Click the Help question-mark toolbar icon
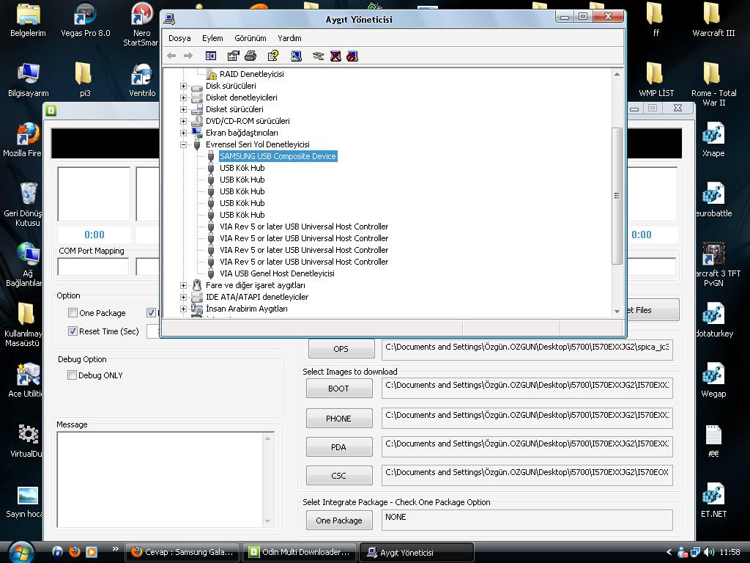Viewport: 750px width, 563px height. [x=273, y=56]
